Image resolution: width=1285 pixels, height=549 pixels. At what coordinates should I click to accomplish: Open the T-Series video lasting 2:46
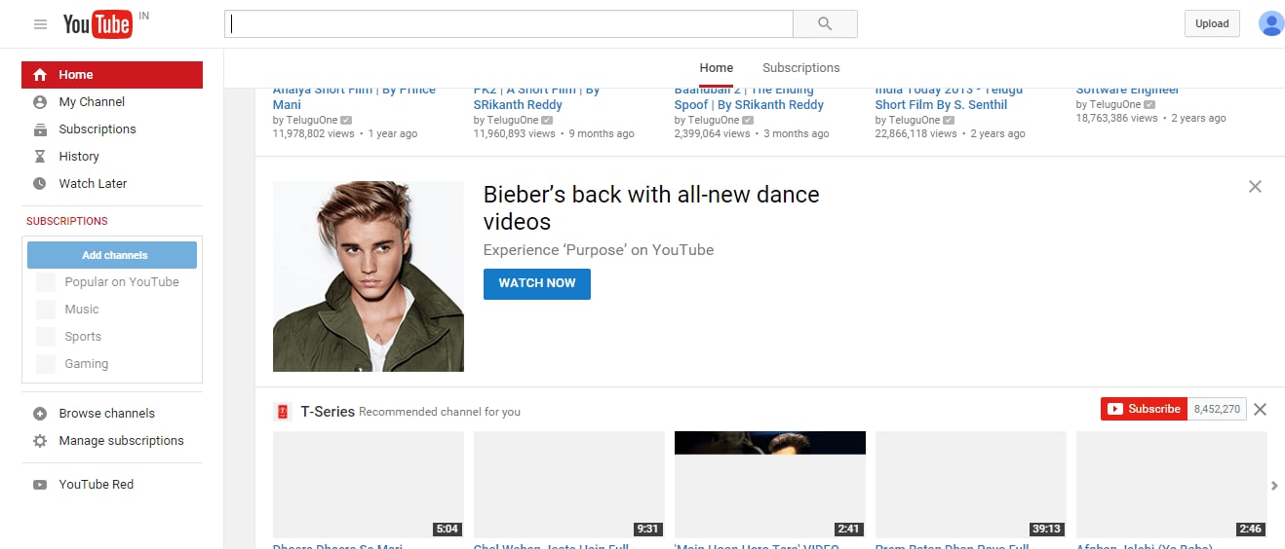pyautogui.click(x=1172, y=485)
